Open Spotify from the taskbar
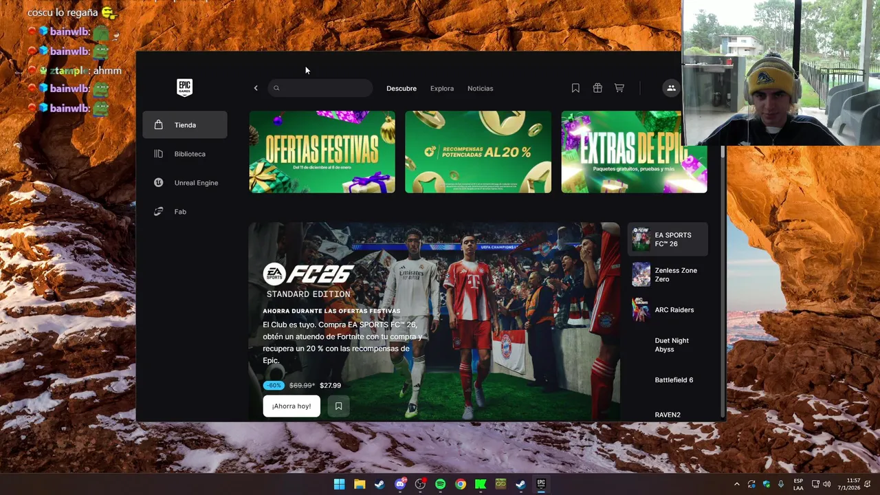This screenshot has width=880, height=495. tap(440, 484)
